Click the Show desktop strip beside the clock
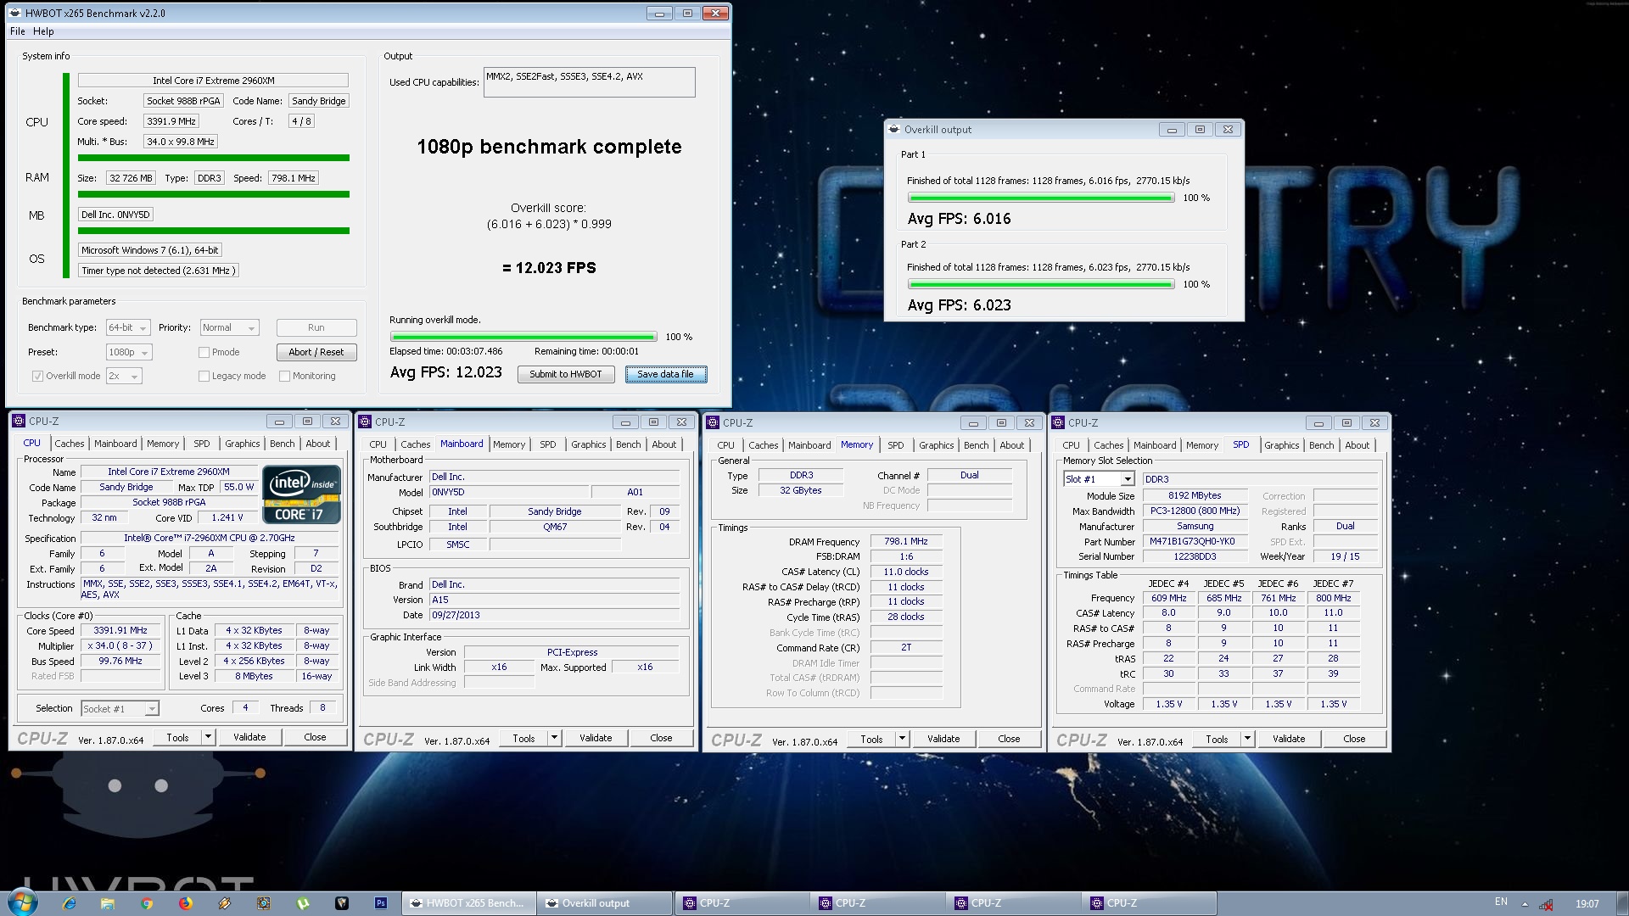 tap(1622, 903)
